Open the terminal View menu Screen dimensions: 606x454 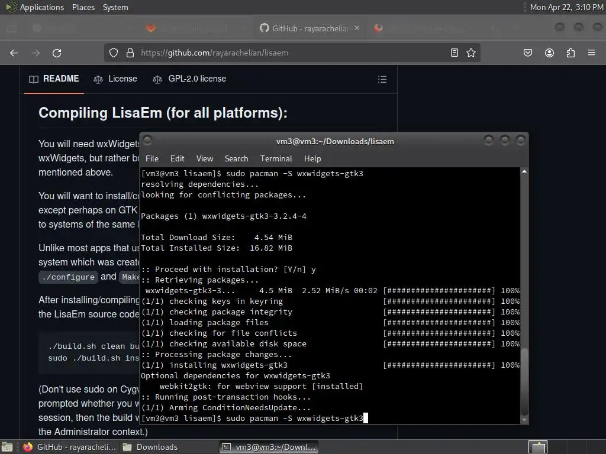[x=204, y=158]
